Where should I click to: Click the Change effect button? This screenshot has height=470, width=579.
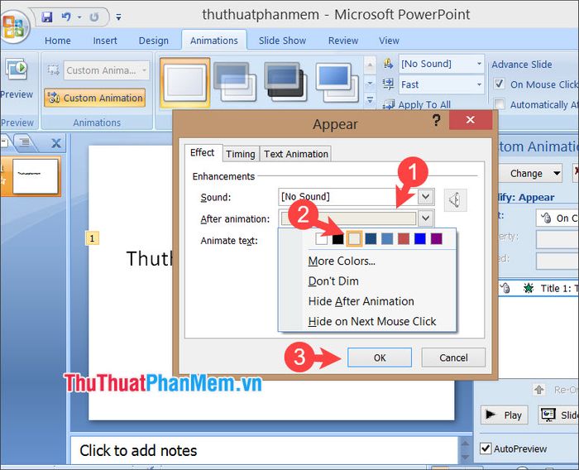tap(530, 173)
